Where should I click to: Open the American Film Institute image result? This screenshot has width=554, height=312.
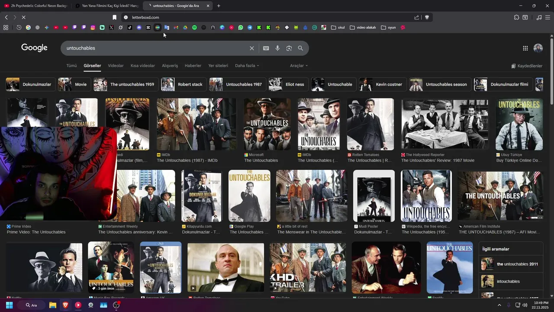500,196
